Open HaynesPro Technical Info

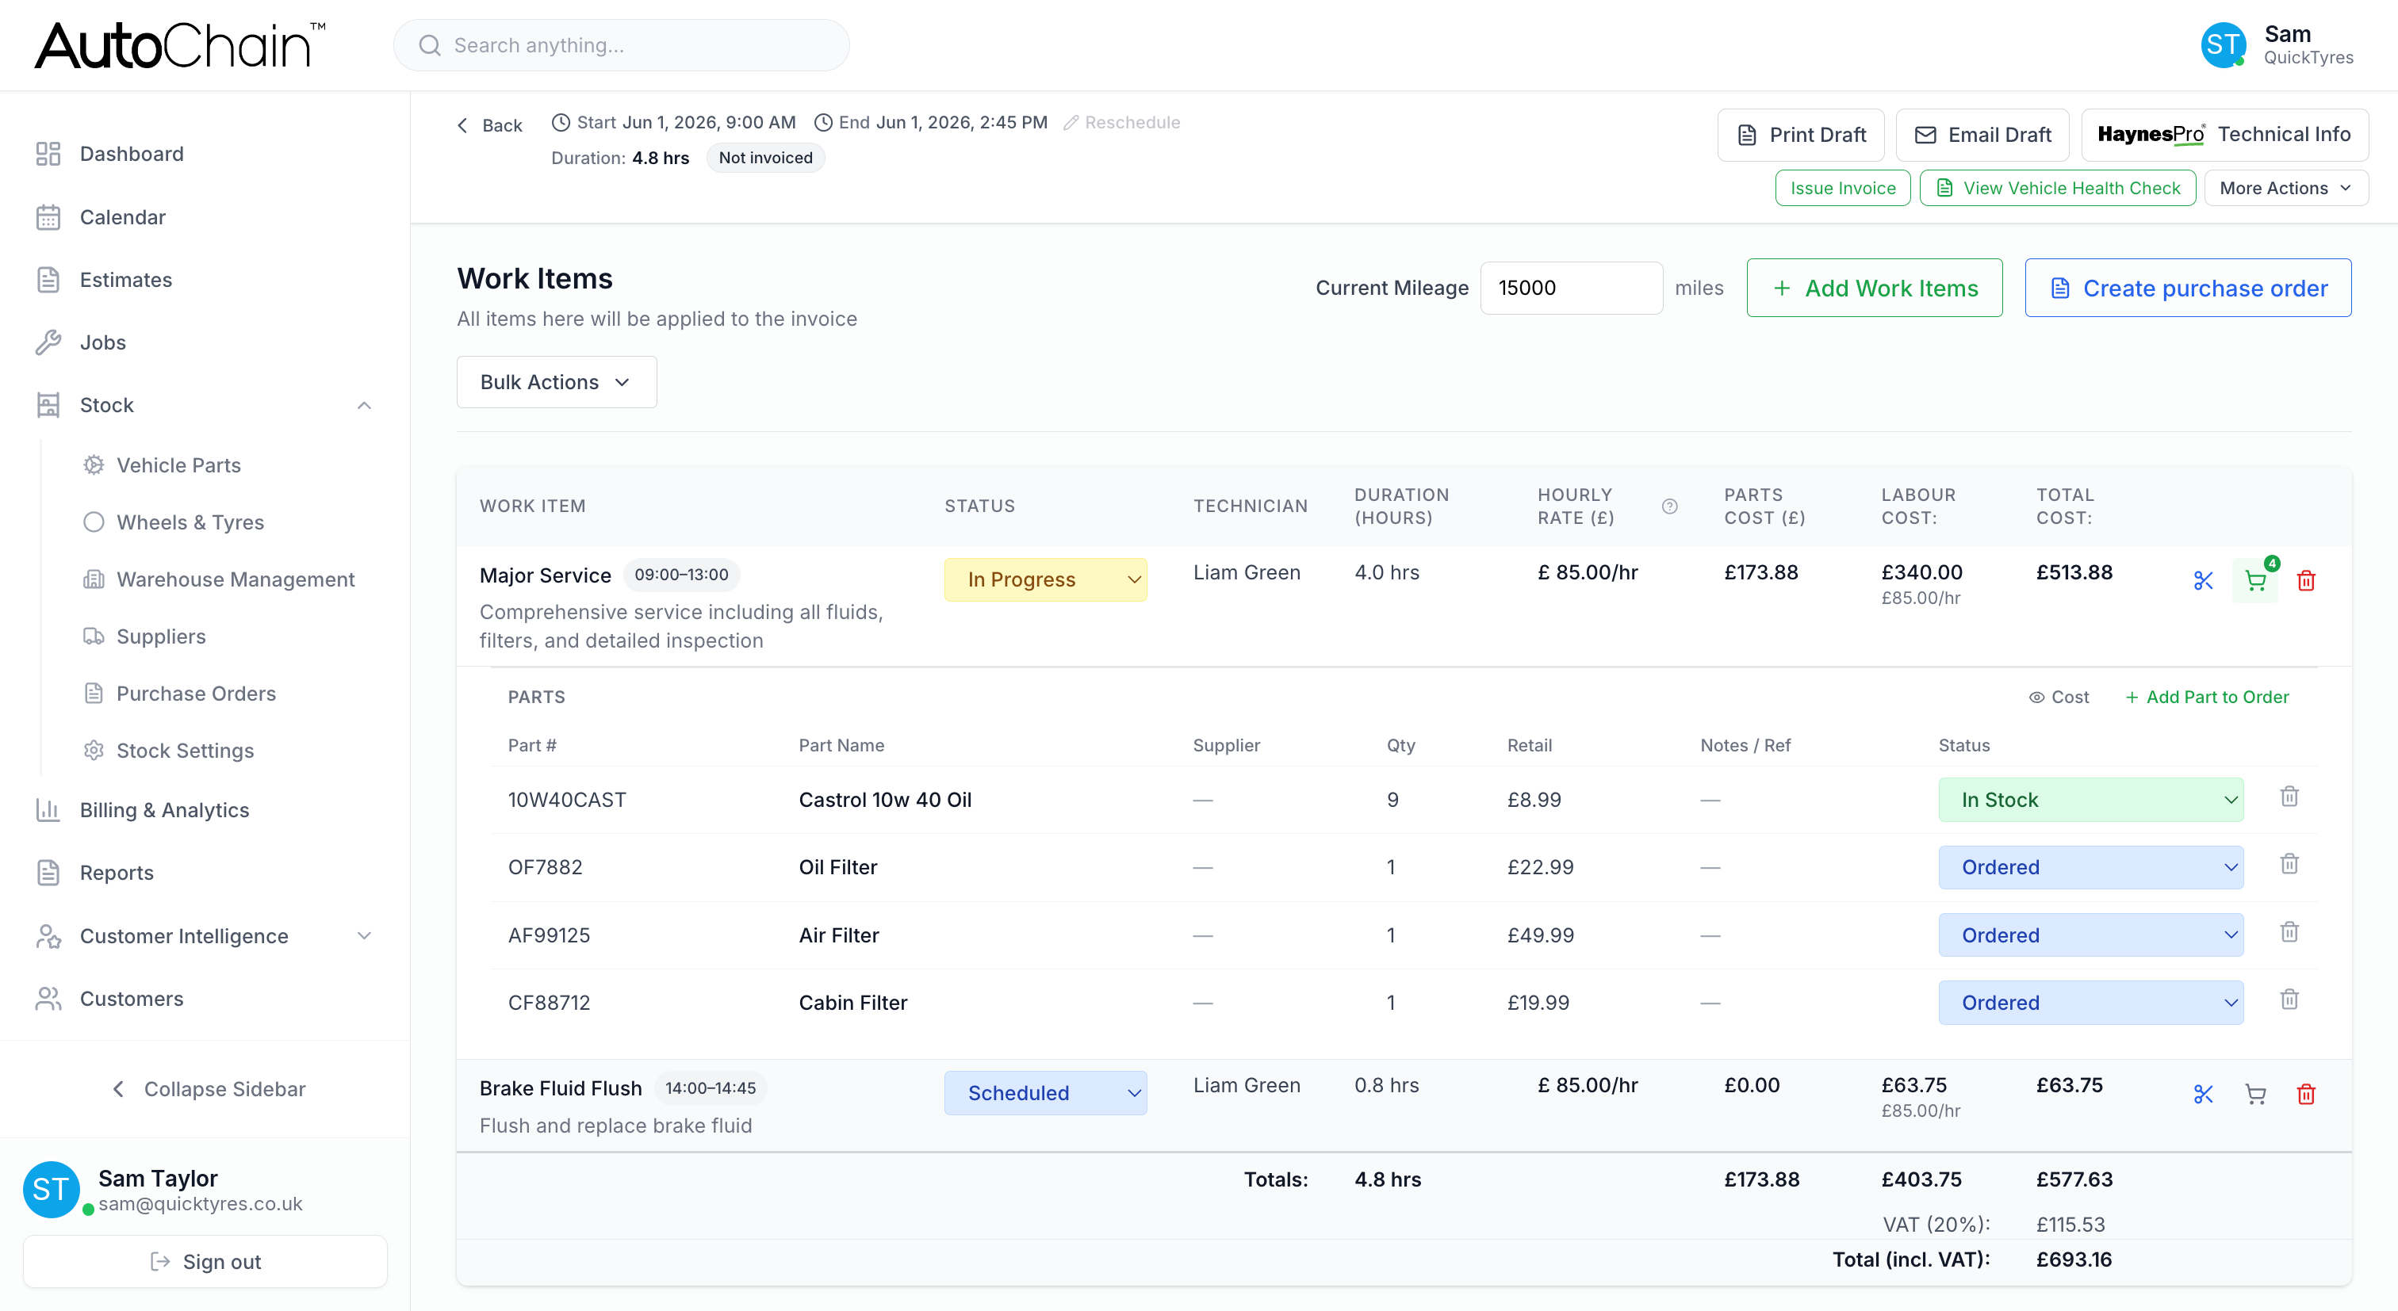(x=2224, y=135)
